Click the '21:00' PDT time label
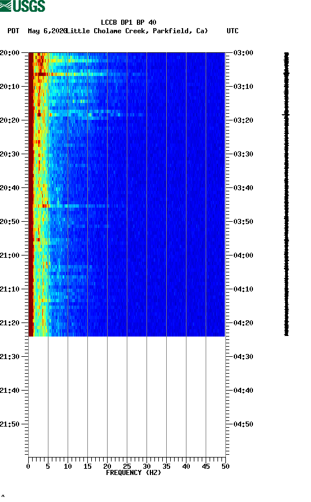Screen dimensions: 311x502 tap(10, 256)
